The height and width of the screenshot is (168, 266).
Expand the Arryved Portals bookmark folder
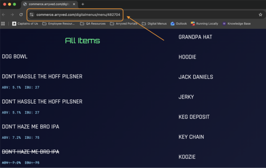pyautogui.click(x=123, y=24)
